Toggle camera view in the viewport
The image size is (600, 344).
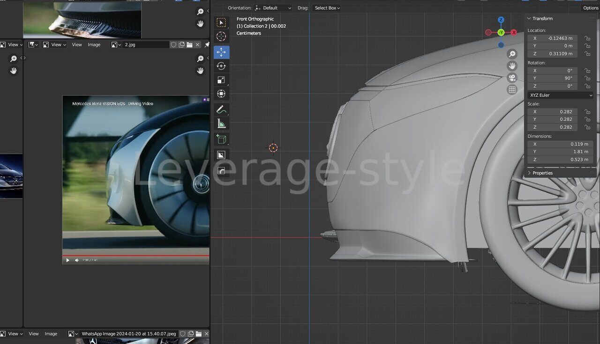512,78
